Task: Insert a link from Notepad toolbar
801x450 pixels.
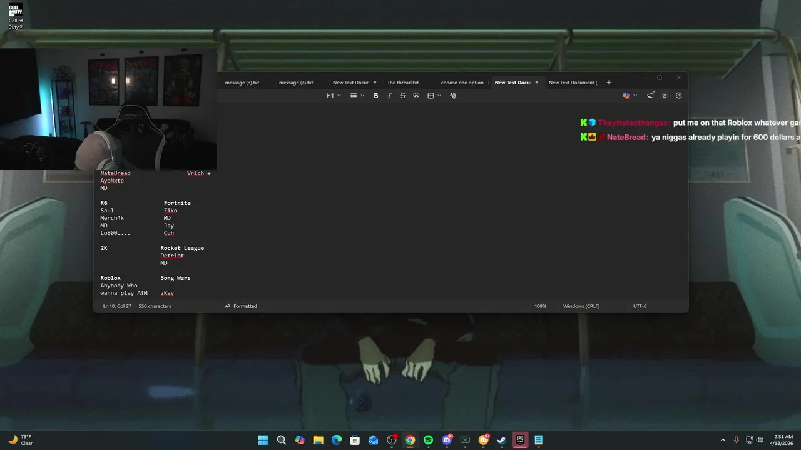Action: (x=416, y=96)
